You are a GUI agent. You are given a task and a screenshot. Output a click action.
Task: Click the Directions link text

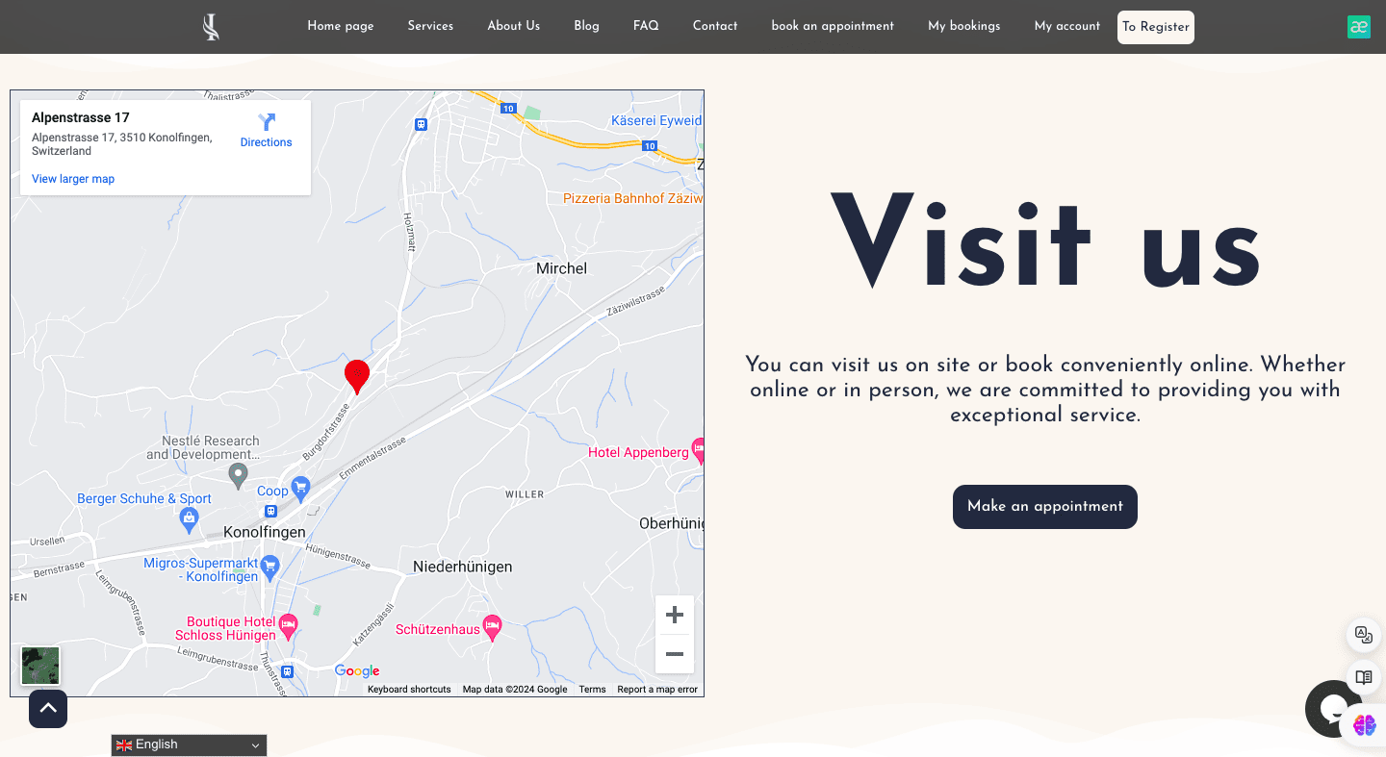tap(267, 142)
